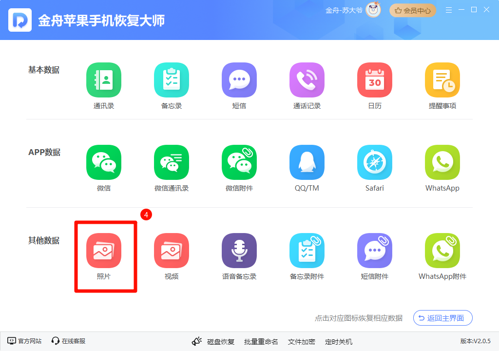The image size is (499, 351).
Task: Click the megaphone icon in footer
Action: tap(197, 341)
